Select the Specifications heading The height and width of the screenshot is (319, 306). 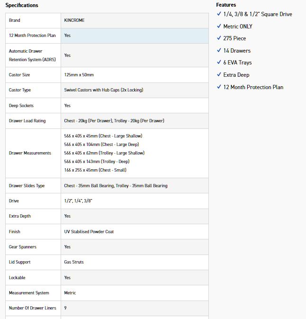click(22, 5)
